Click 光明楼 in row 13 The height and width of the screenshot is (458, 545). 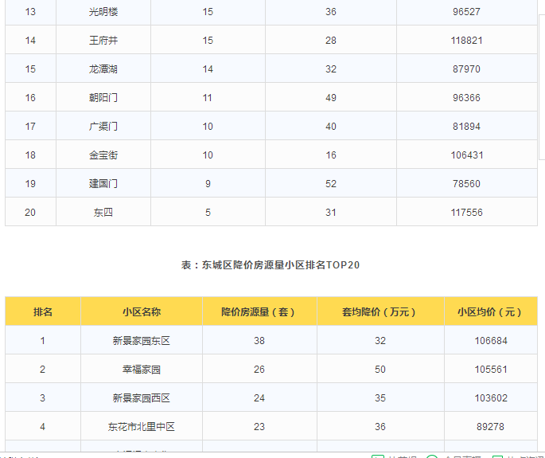(103, 12)
